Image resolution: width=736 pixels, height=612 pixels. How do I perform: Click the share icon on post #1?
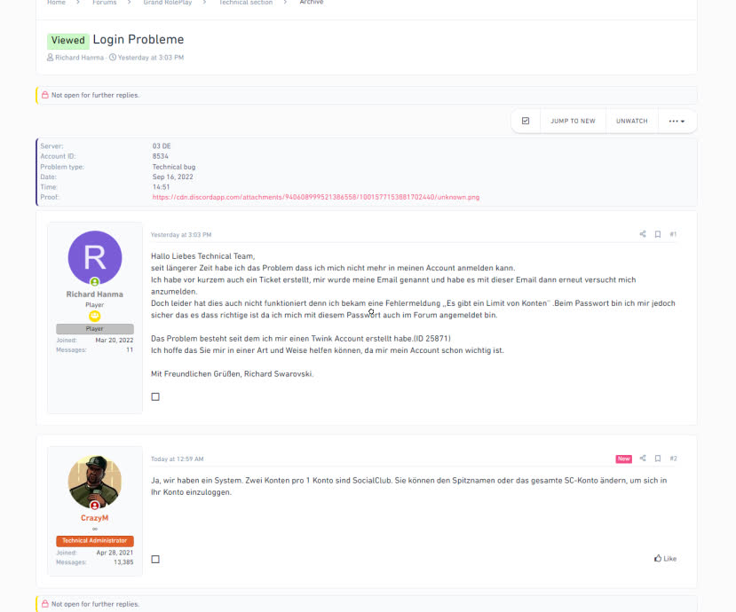[x=642, y=233]
